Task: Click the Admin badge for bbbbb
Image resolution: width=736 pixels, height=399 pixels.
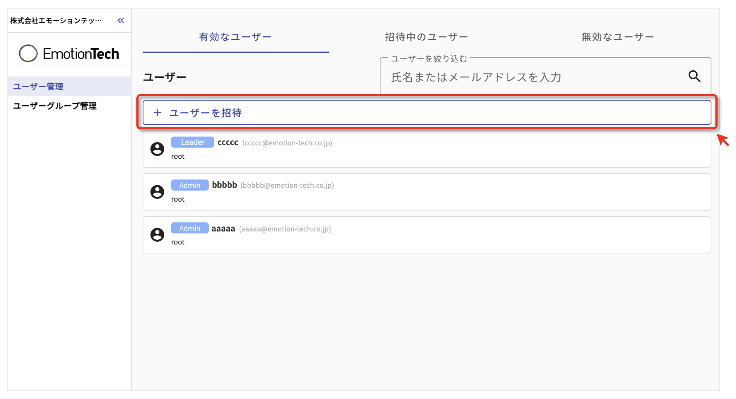Action: tap(190, 185)
